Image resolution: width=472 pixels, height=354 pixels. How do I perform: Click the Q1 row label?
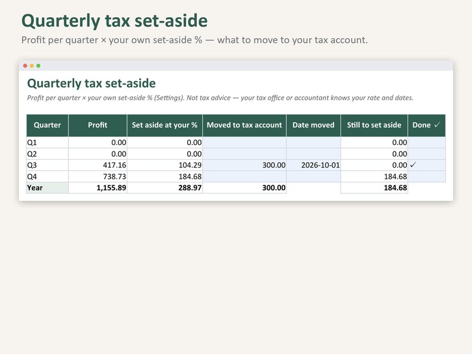(48, 143)
